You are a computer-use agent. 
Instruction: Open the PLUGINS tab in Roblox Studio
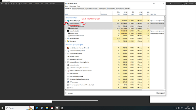pos(53,4)
